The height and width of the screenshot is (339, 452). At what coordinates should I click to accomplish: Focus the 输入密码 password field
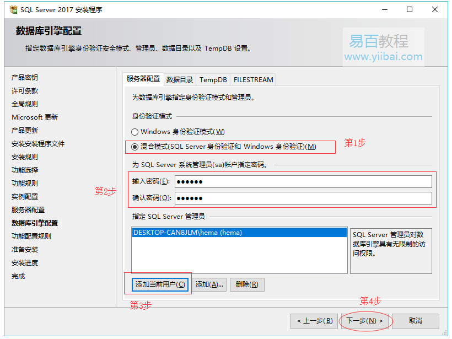[303, 181]
